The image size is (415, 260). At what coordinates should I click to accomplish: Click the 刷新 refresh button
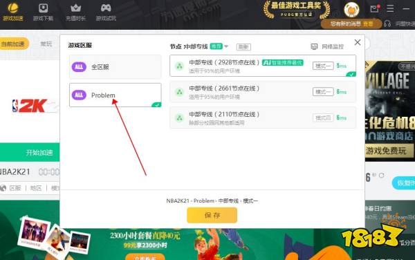coord(243,47)
